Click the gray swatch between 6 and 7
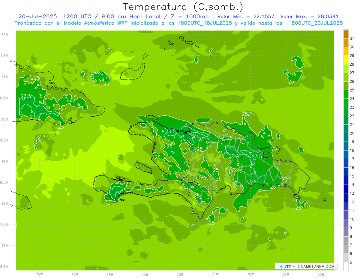The width and height of the screenshot is (360, 278). 346,250
